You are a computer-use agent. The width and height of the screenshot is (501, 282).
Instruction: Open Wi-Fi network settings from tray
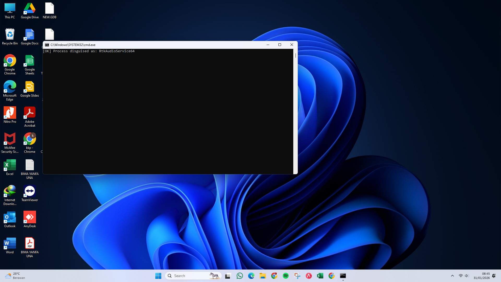pos(460,275)
